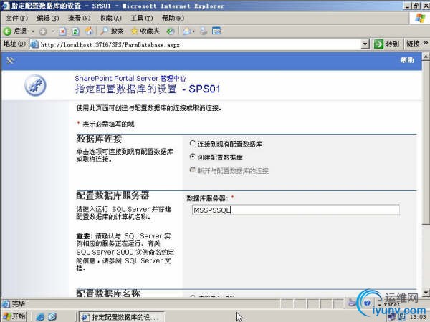The height and width of the screenshot is (322, 430).
Task: Click the SharePoint gear logo icon
Action: pos(35,85)
